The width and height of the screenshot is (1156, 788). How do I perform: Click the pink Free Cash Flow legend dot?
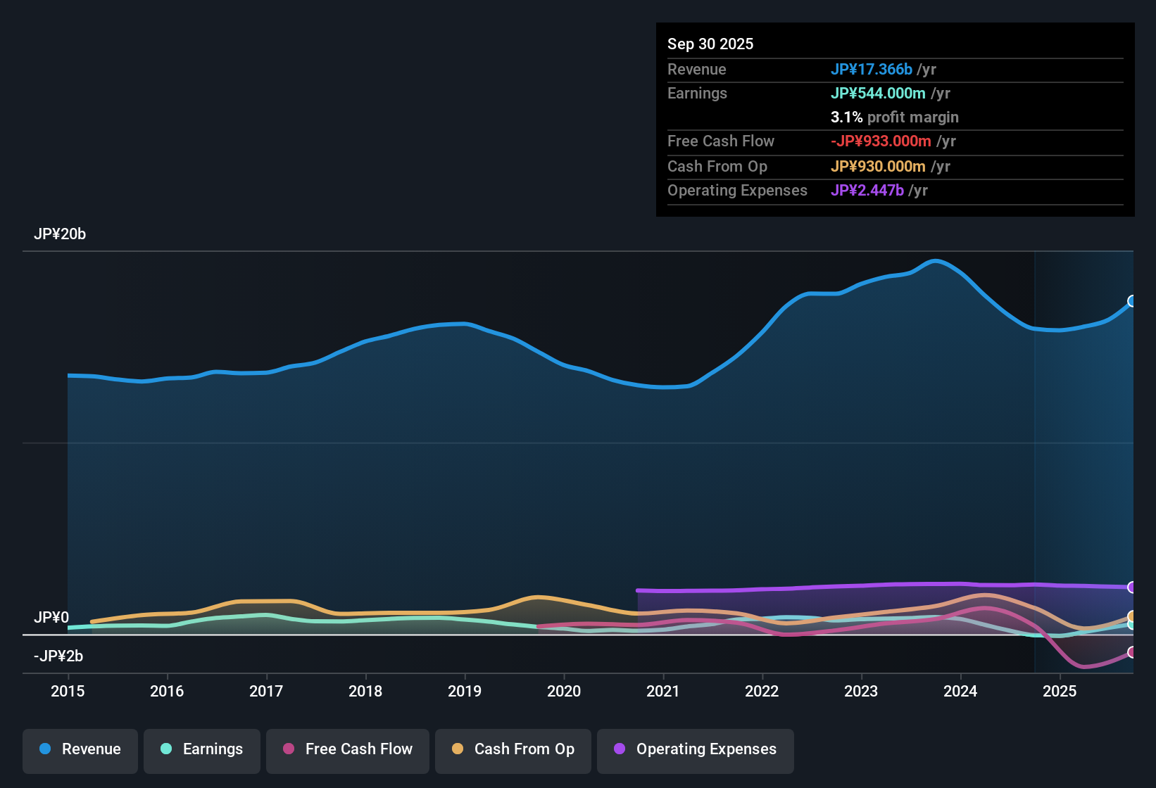pyautogui.click(x=289, y=749)
